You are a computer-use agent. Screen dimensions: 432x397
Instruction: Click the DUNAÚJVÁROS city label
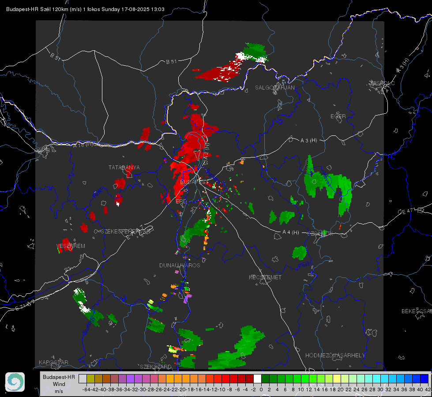pyautogui.click(x=180, y=265)
